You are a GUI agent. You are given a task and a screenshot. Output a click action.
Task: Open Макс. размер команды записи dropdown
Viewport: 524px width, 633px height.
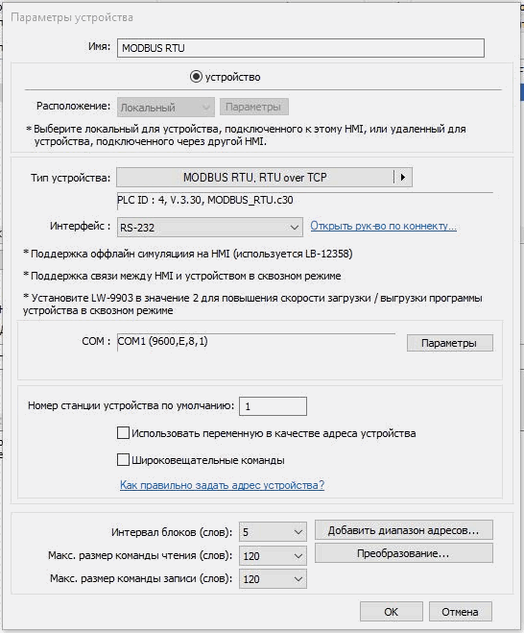273,579
